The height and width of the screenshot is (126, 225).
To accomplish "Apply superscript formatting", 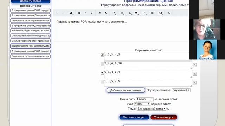I will 99,13.
